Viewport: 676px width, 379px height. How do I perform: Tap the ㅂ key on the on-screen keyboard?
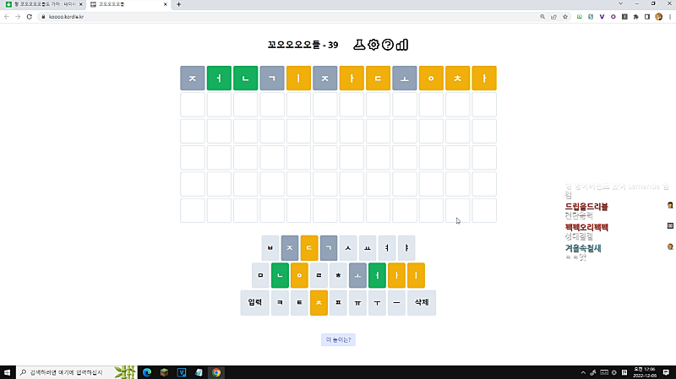[x=270, y=247]
